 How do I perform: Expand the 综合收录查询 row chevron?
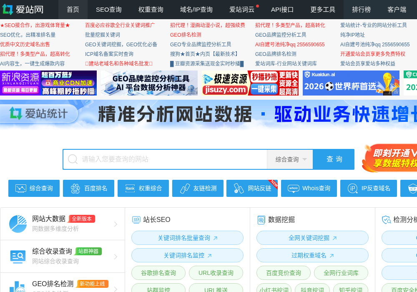(x=116, y=257)
